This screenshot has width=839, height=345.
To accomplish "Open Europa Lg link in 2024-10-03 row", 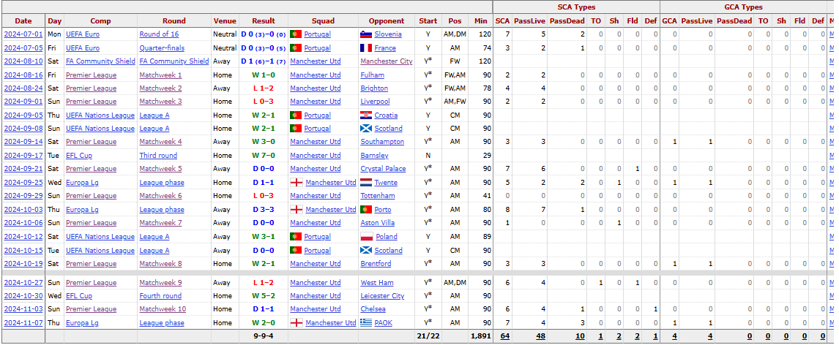I will pos(82,210).
